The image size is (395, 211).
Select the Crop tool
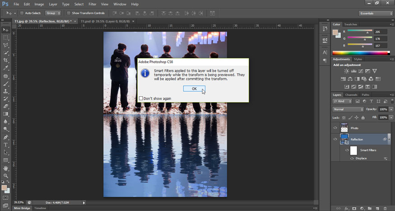(6, 61)
